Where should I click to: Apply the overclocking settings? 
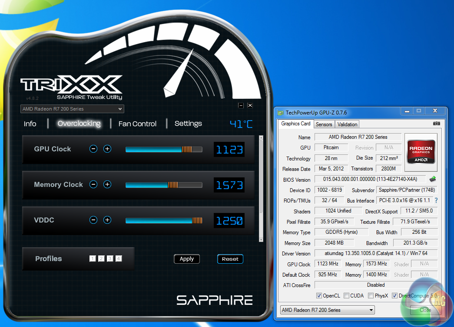coord(187,259)
